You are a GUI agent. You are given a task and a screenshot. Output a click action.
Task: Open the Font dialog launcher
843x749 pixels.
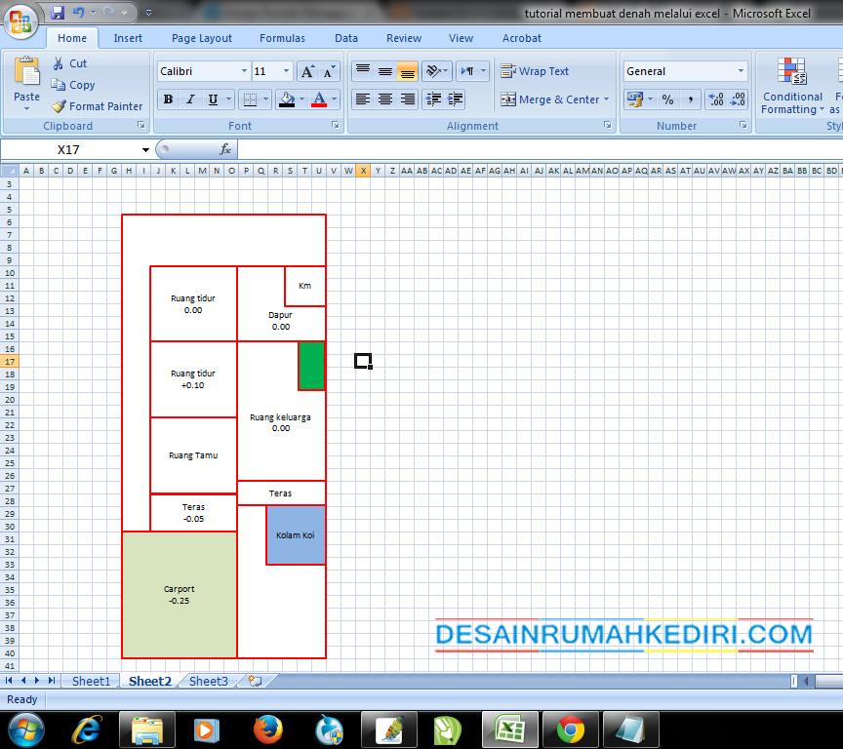point(335,125)
